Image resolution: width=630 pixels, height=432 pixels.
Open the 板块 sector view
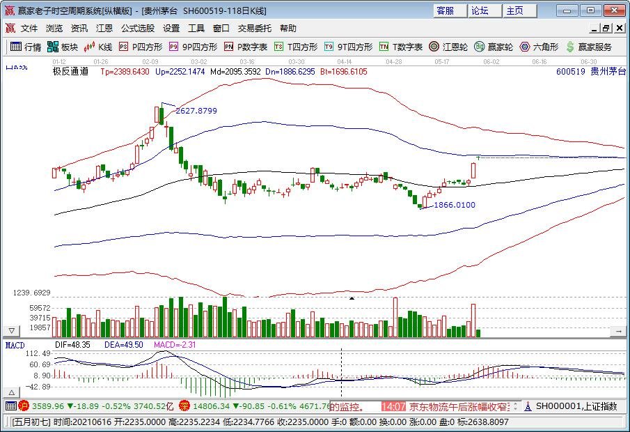point(62,47)
